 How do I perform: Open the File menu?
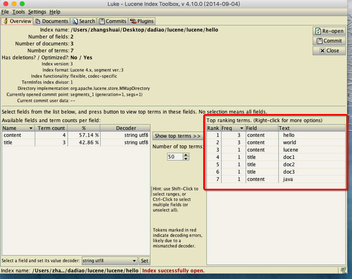[5, 12]
